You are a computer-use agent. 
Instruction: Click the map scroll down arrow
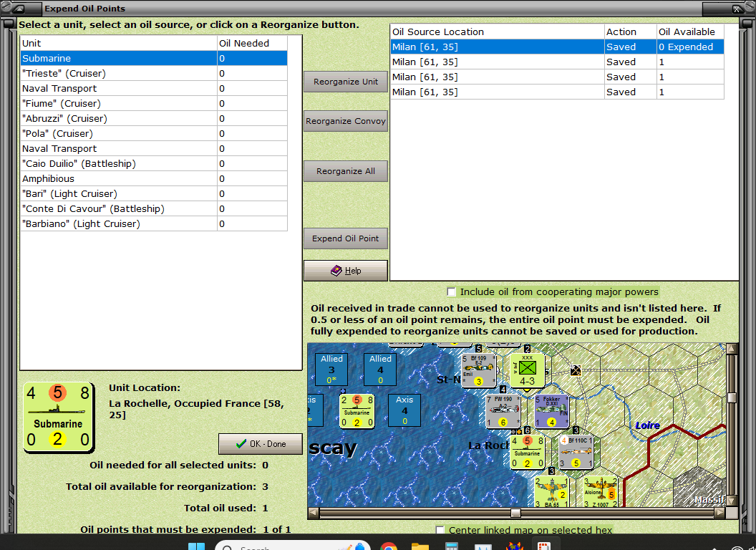[732, 501]
